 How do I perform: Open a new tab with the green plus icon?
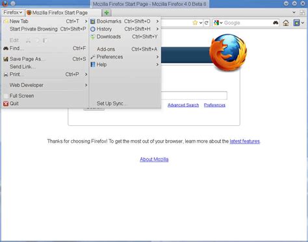tap(107, 13)
